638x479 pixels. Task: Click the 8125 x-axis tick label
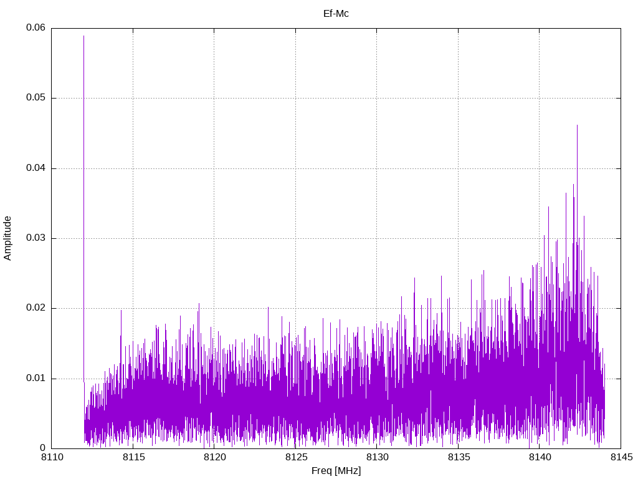point(296,457)
